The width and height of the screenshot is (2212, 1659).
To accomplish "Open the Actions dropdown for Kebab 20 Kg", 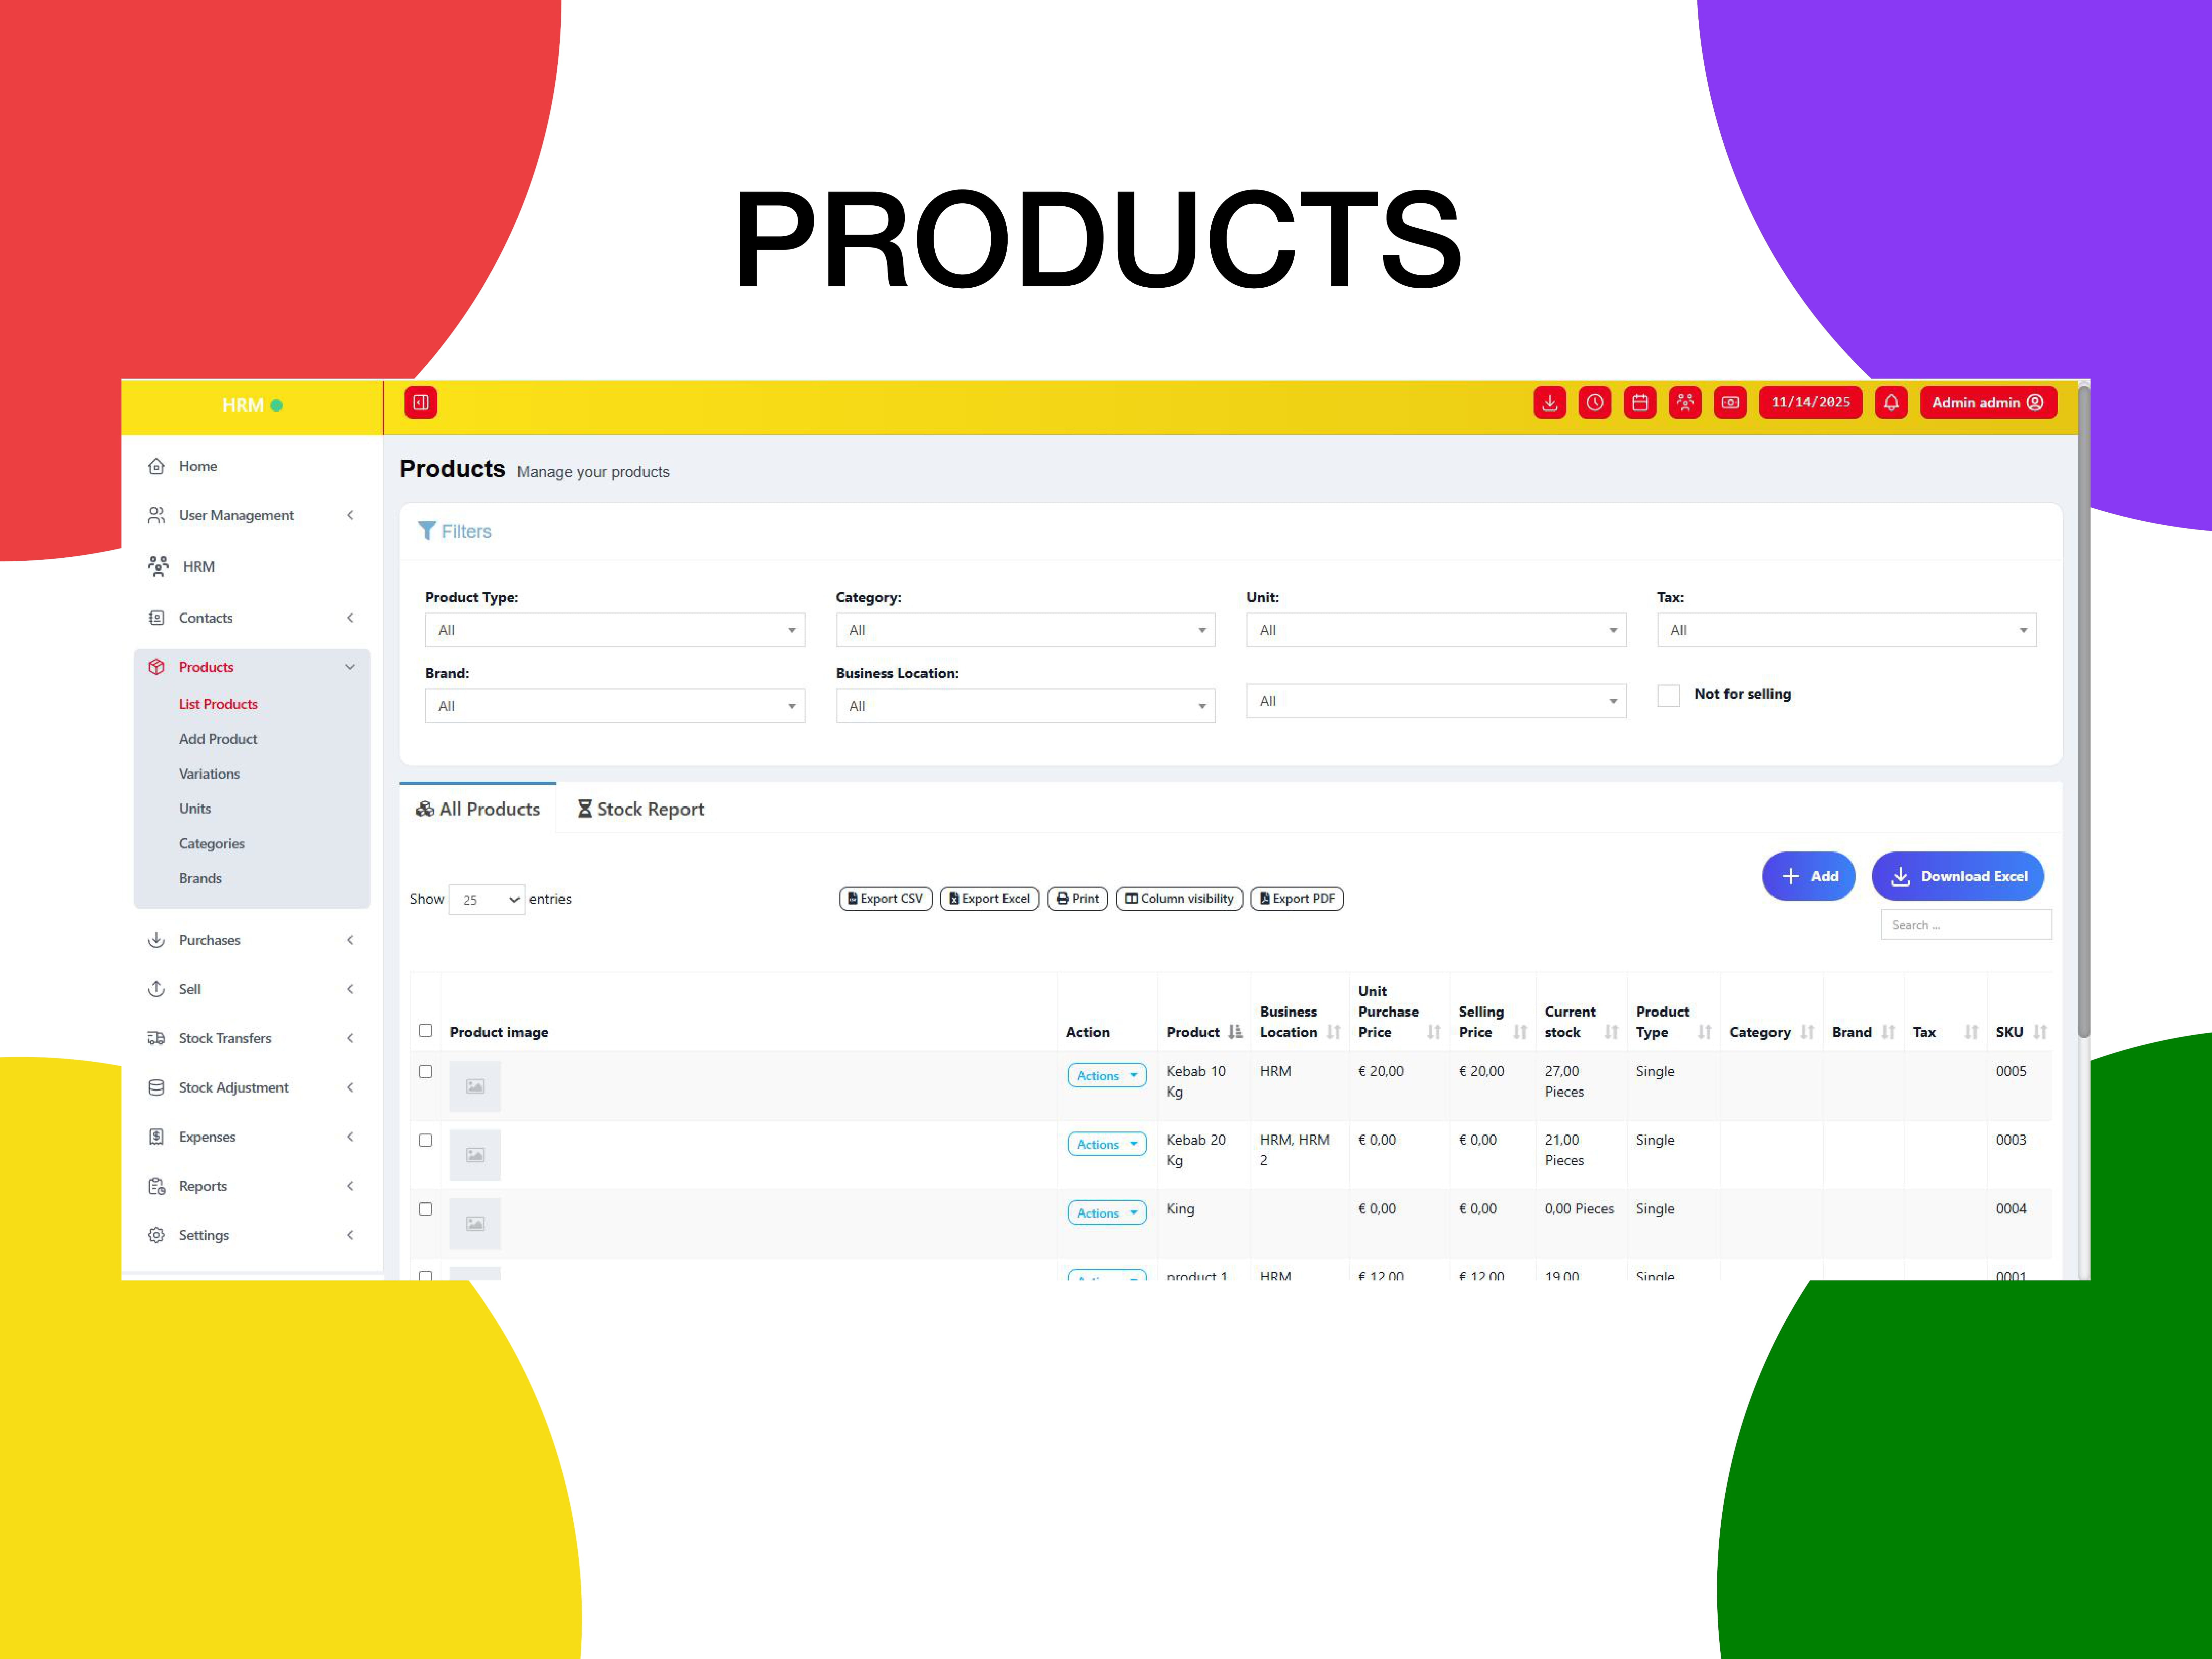I will pos(1106,1144).
